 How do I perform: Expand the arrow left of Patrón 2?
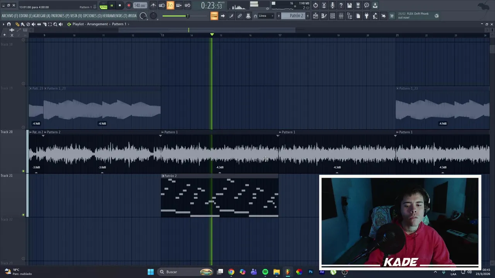279,16
